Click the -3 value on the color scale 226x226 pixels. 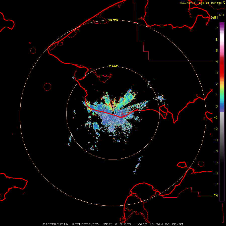(216, 140)
